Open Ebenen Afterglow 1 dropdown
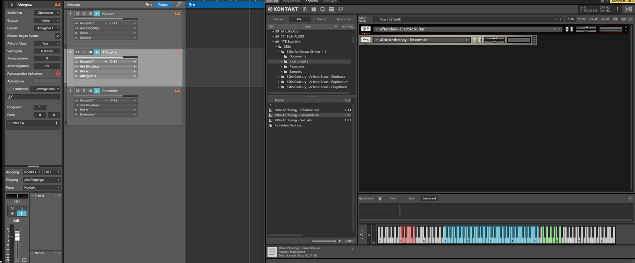 tap(47, 28)
